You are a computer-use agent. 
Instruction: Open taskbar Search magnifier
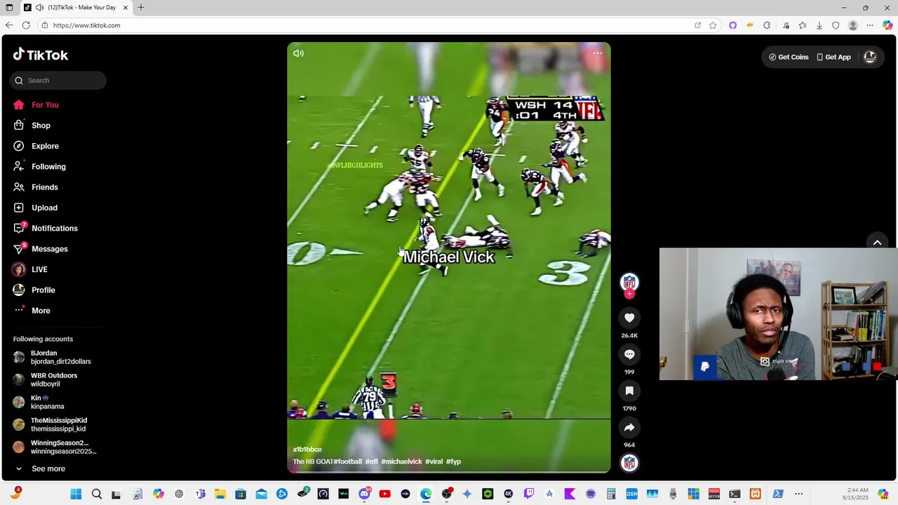(97, 494)
